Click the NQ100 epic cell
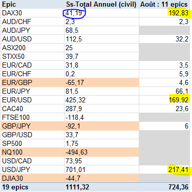The height and width of the screenshot is (192, 192). coord(33,152)
